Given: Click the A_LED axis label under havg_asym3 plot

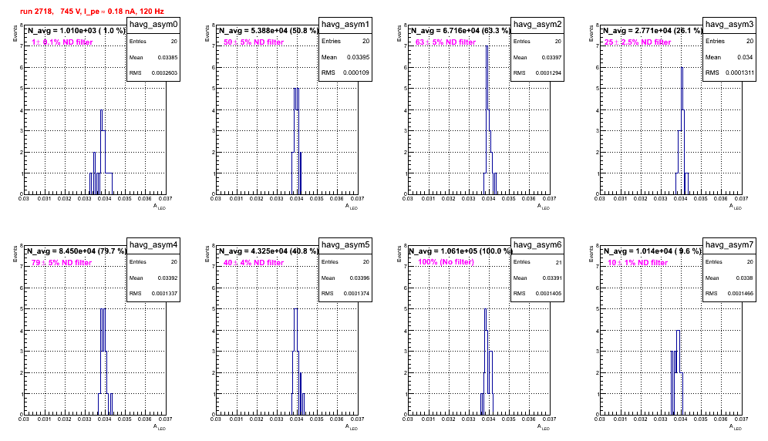Looking at the screenshot, I should pos(736,207).
